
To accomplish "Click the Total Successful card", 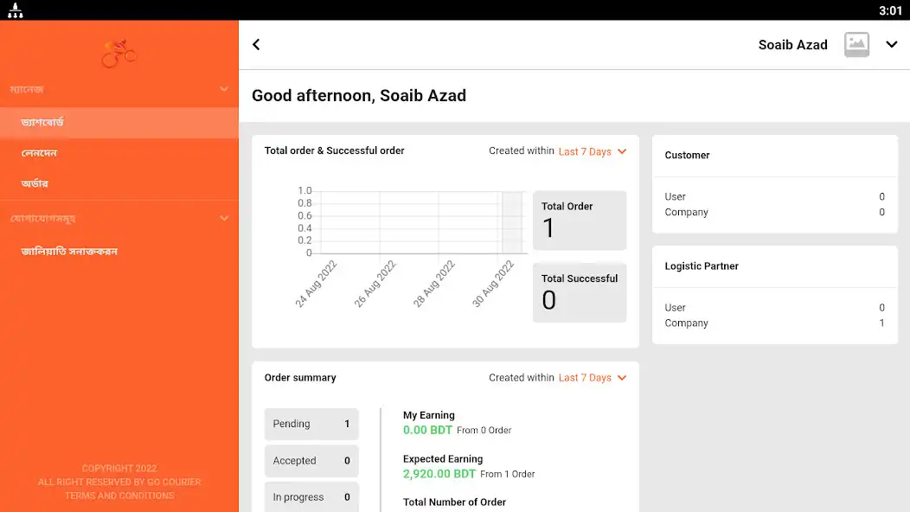I will 580,292.
